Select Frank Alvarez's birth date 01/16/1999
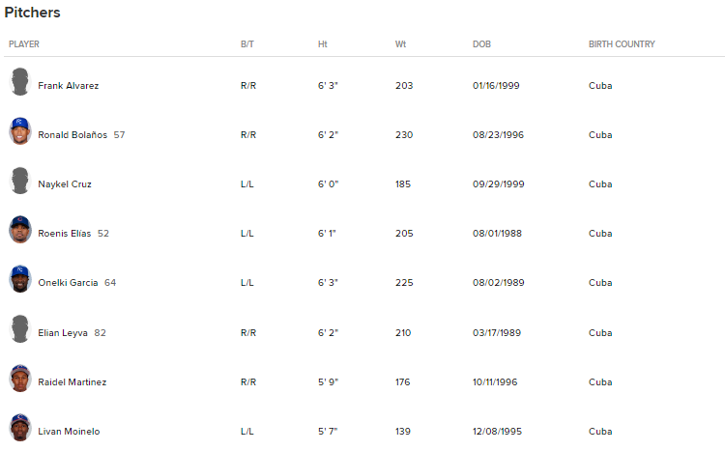This screenshot has width=725, height=451. pos(496,86)
